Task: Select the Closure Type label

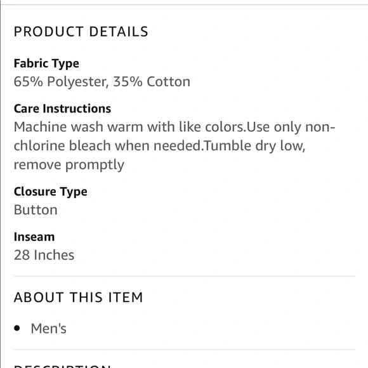Action: coord(51,192)
